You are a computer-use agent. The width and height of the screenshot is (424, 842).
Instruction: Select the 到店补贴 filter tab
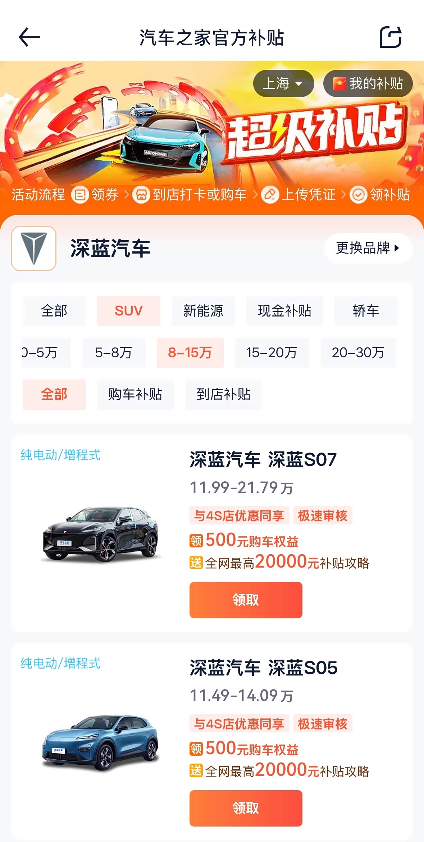point(223,395)
